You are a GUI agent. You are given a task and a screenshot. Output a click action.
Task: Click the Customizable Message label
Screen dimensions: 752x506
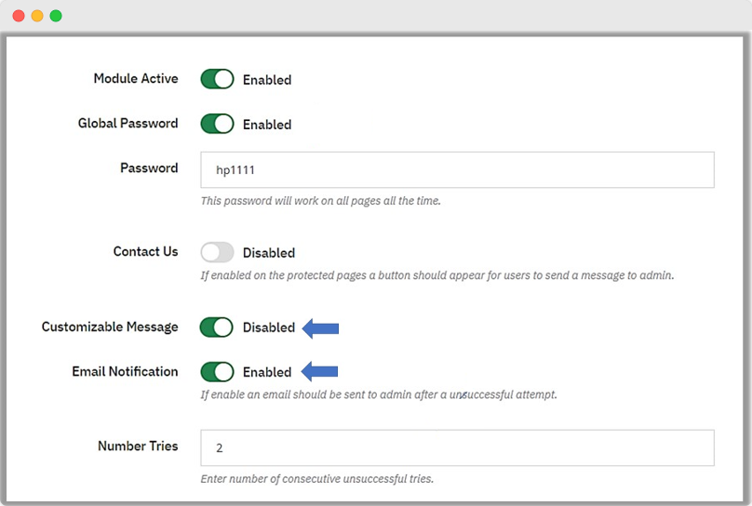pos(110,326)
